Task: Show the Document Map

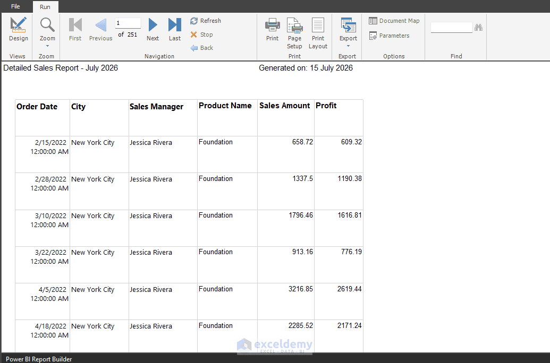Action: [x=394, y=21]
